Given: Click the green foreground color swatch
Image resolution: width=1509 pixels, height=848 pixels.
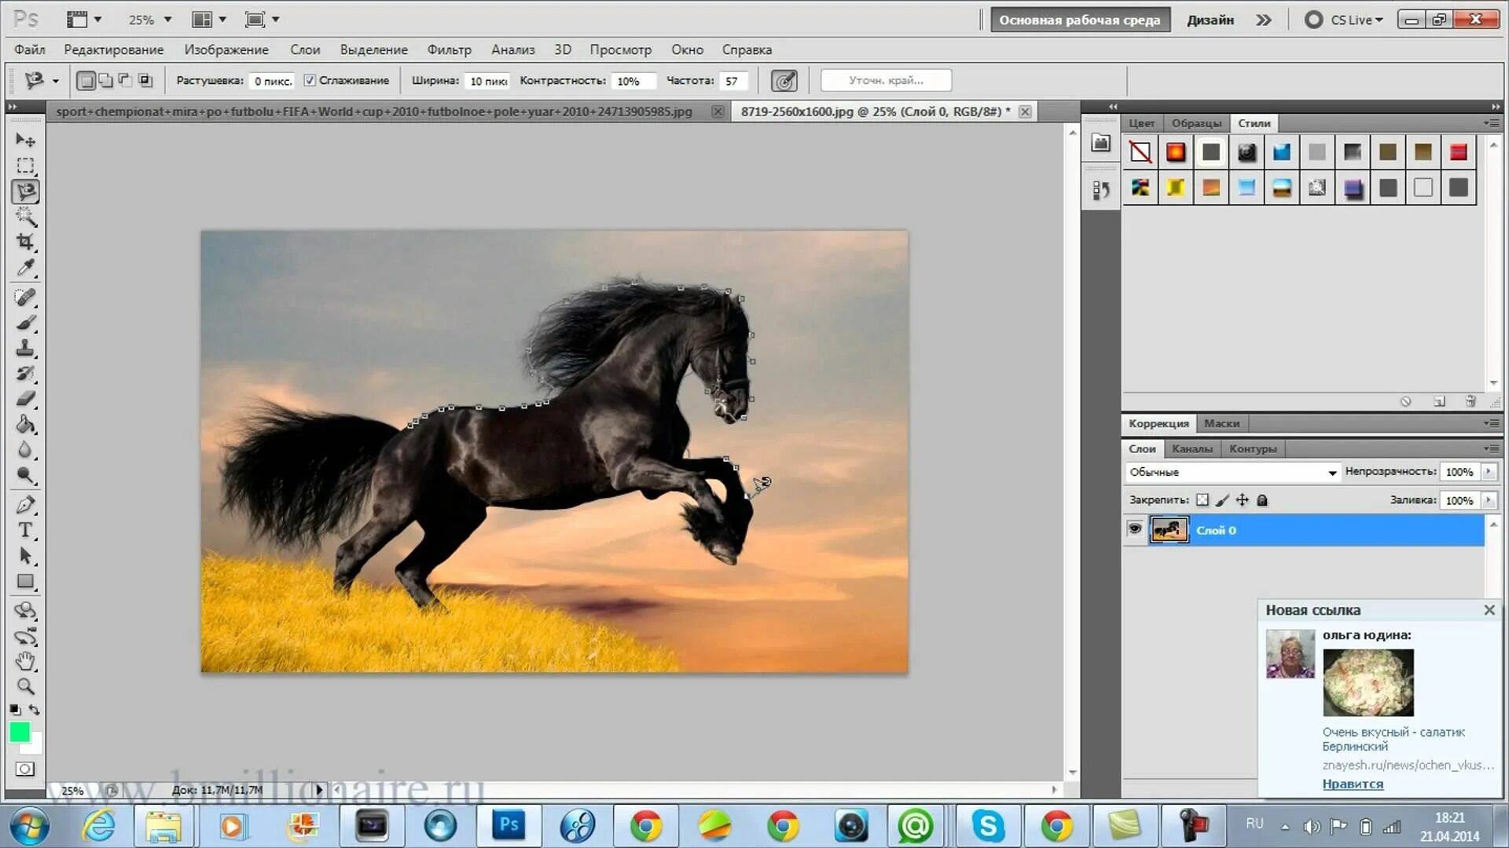Looking at the screenshot, I should pos(20,731).
